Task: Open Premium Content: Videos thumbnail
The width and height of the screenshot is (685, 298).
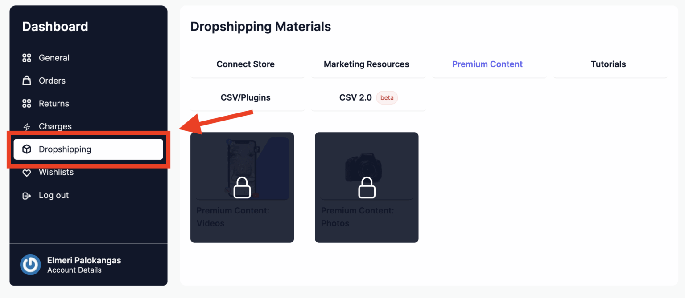Action: tap(242, 167)
